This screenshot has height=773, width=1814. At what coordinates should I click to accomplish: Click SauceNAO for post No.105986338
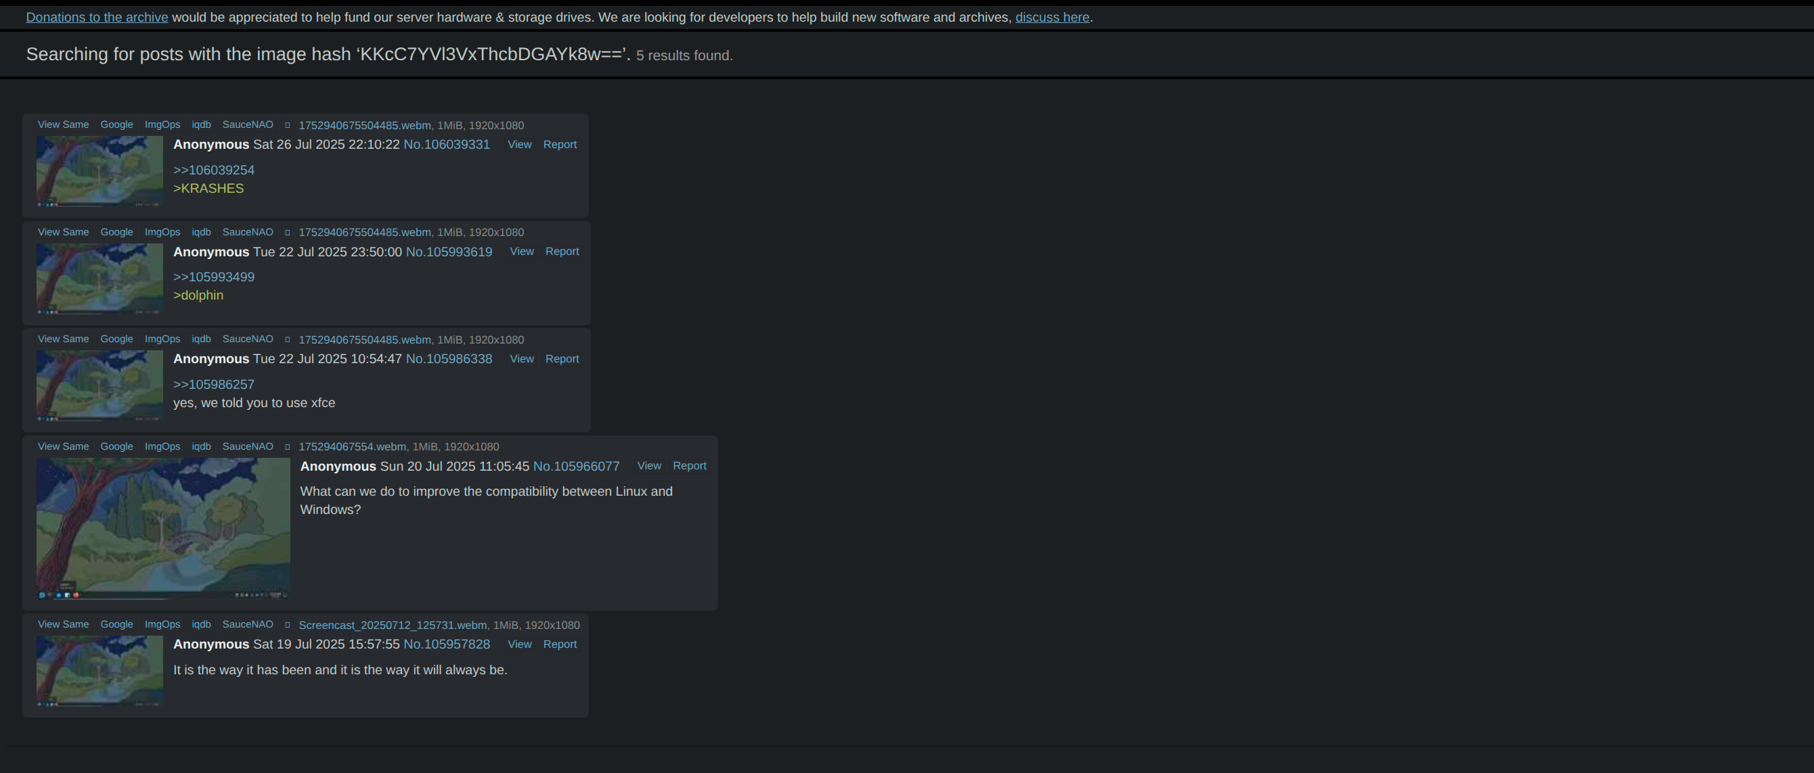point(248,339)
